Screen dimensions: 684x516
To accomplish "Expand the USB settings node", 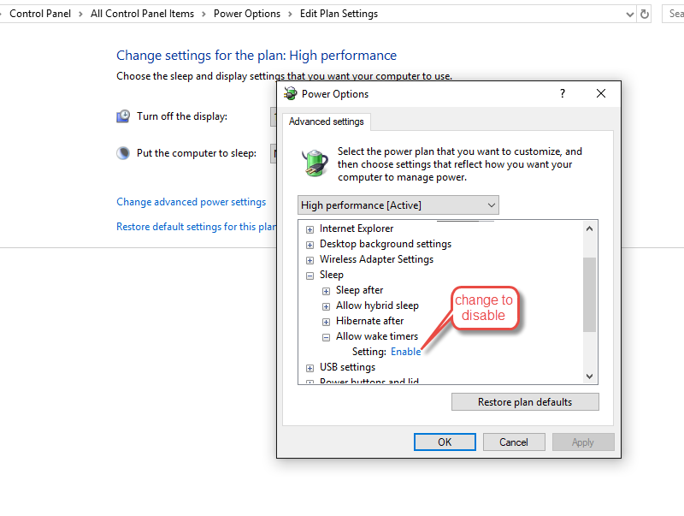I will pos(310,368).
